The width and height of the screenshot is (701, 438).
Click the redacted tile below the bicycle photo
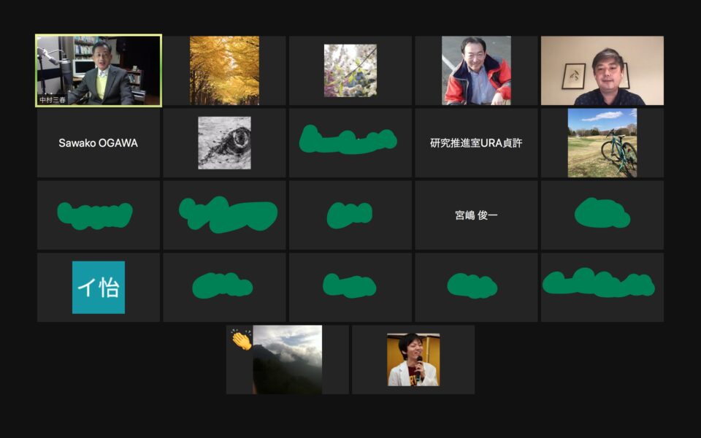click(602, 215)
